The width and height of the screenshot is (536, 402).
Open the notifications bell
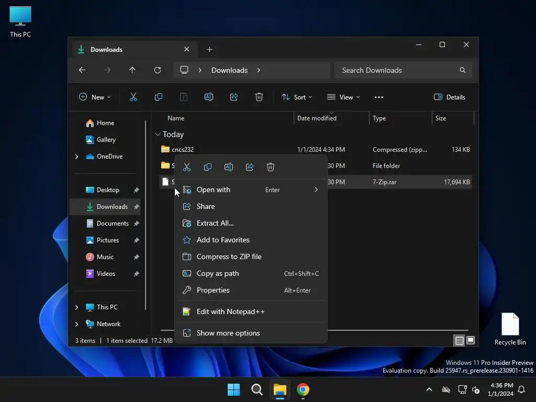coord(521,389)
